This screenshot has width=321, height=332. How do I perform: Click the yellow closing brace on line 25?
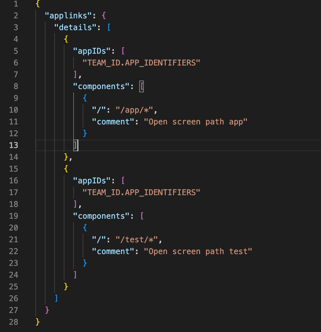click(x=66, y=287)
